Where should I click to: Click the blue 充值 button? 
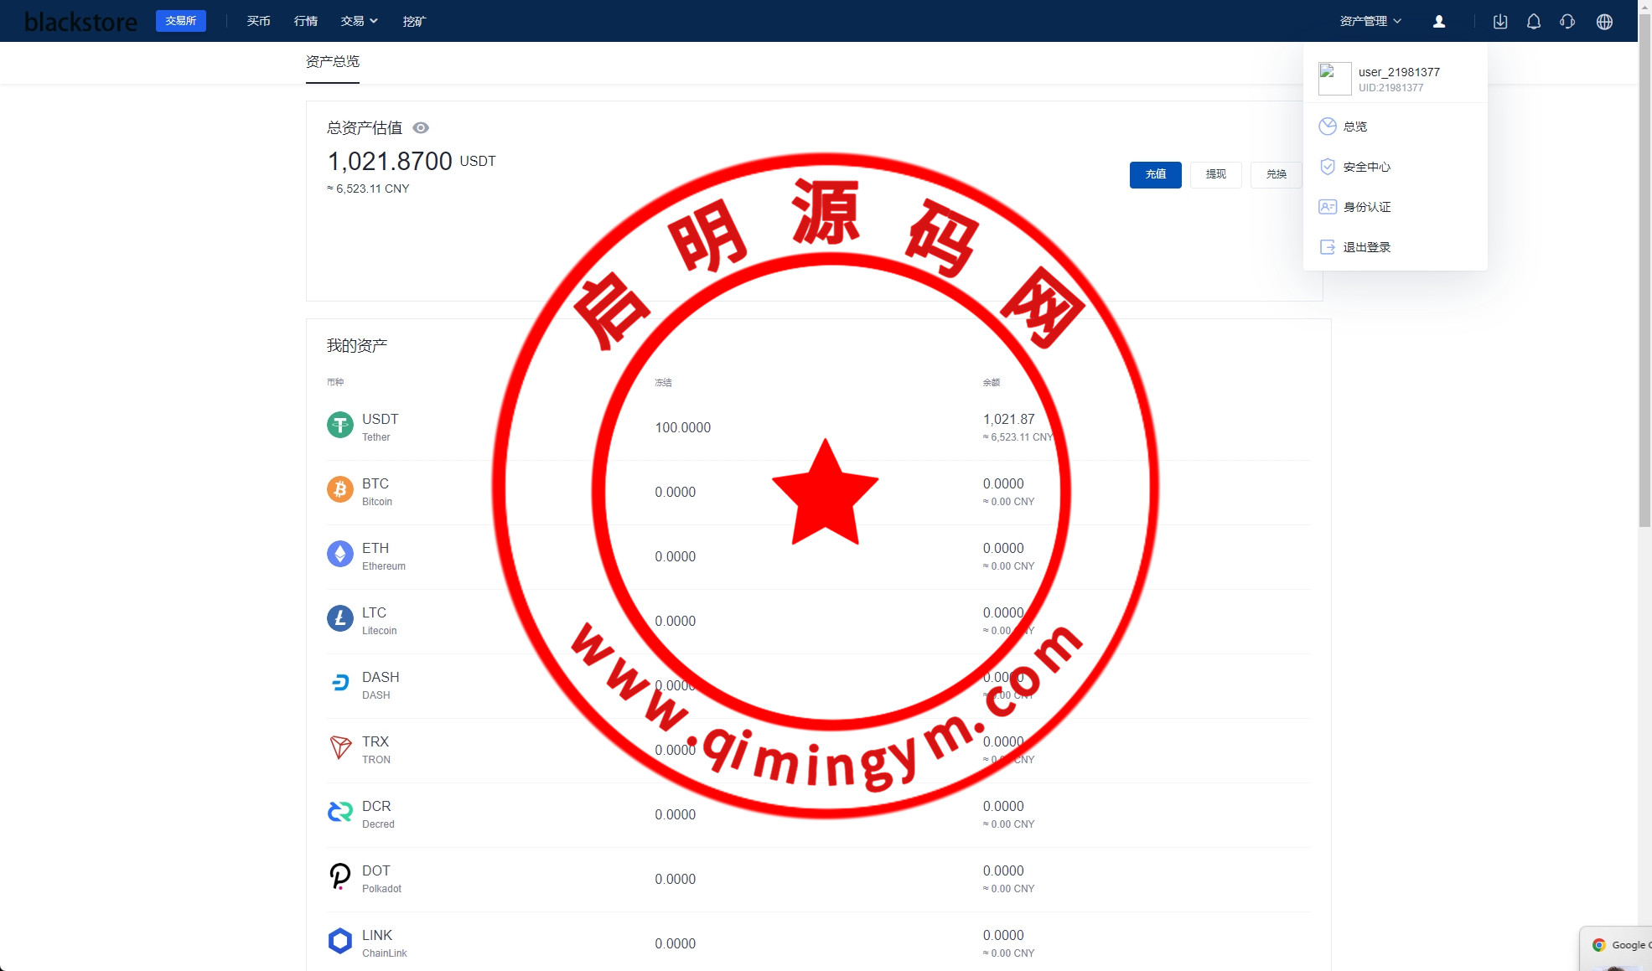(1155, 174)
